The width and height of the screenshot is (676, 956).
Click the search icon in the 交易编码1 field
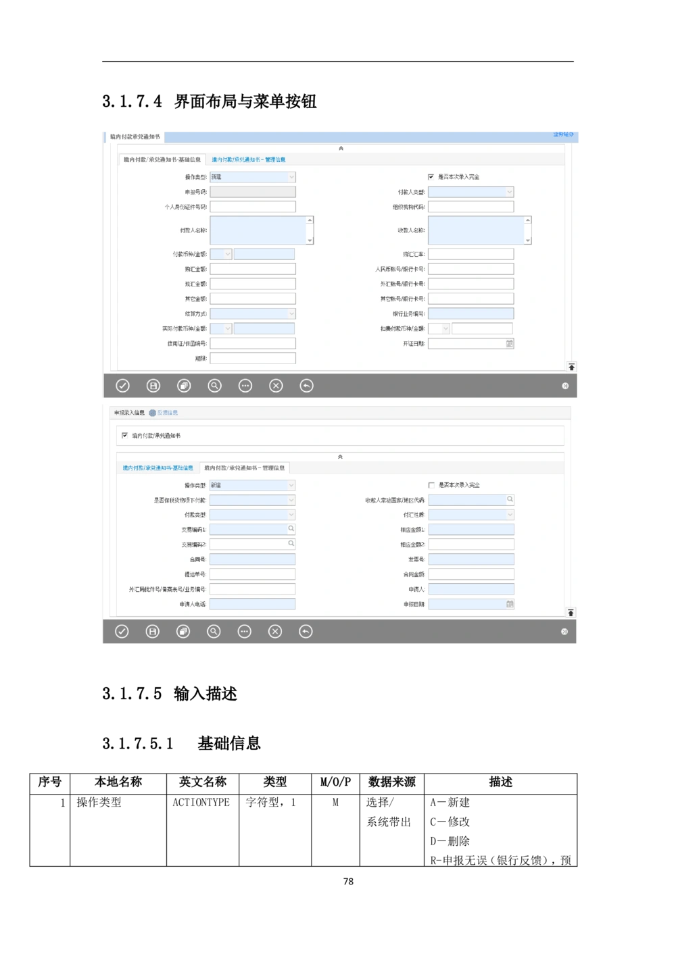tap(291, 529)
